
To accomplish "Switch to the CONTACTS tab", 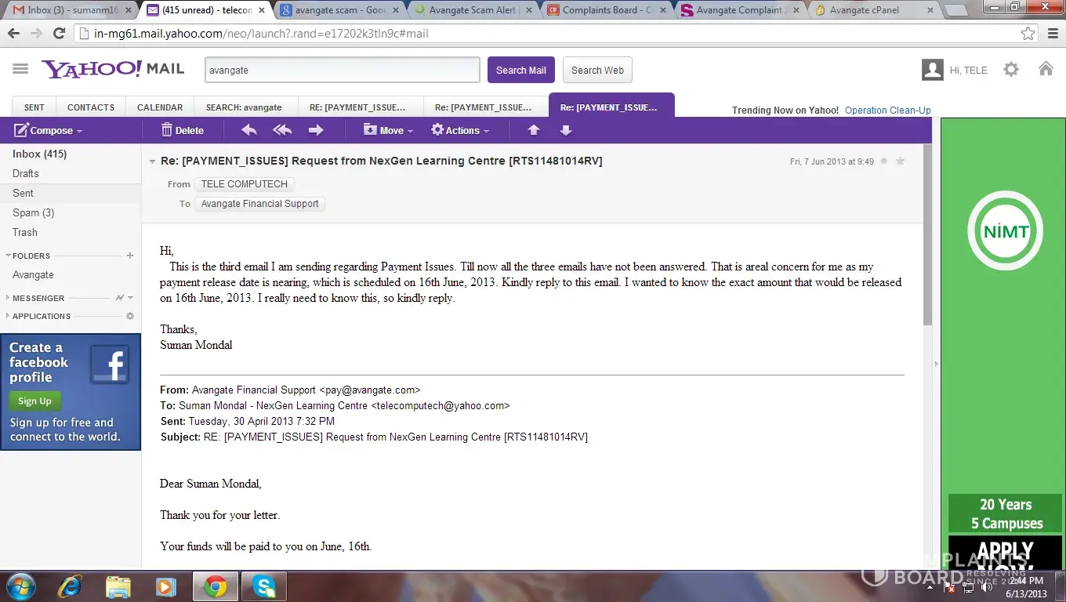I will (x=91, y=107).
